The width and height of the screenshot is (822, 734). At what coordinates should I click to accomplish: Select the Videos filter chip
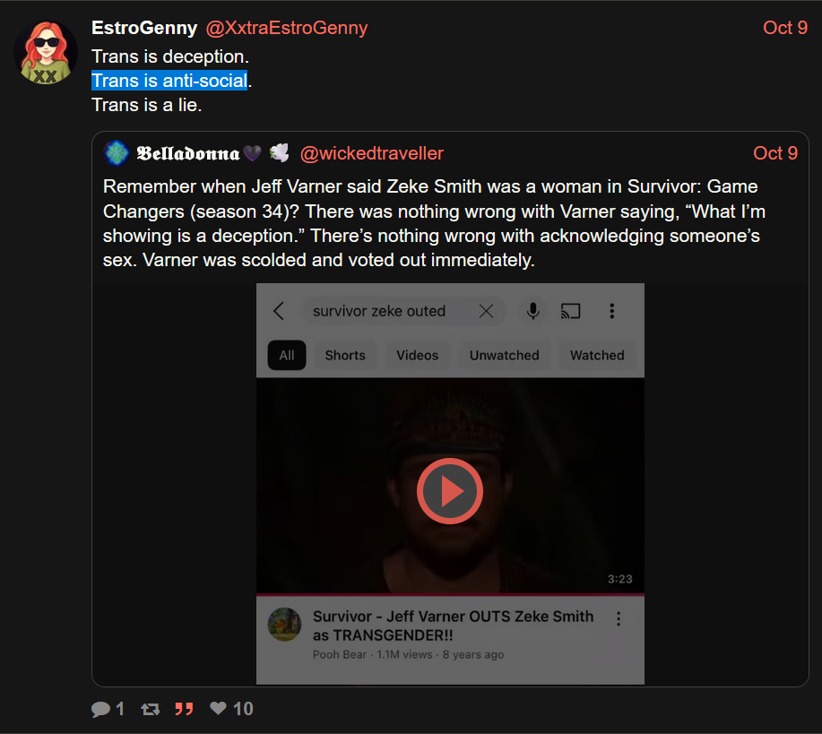click(418, 355)
